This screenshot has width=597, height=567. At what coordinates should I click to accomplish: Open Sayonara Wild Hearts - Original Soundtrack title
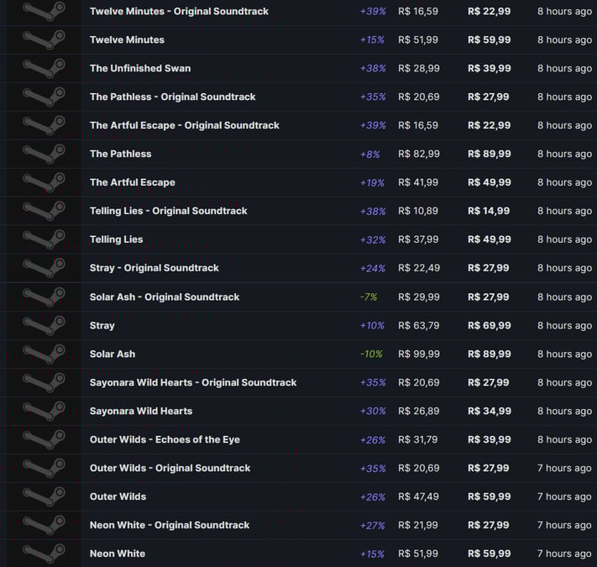193,383
